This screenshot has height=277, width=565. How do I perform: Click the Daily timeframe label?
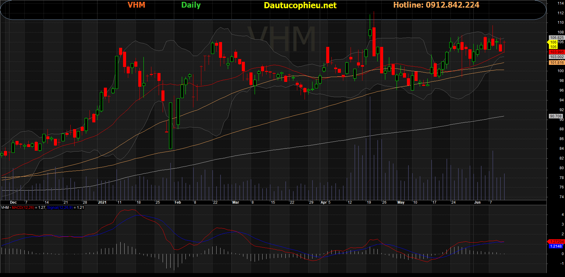(x=191, y=5)
